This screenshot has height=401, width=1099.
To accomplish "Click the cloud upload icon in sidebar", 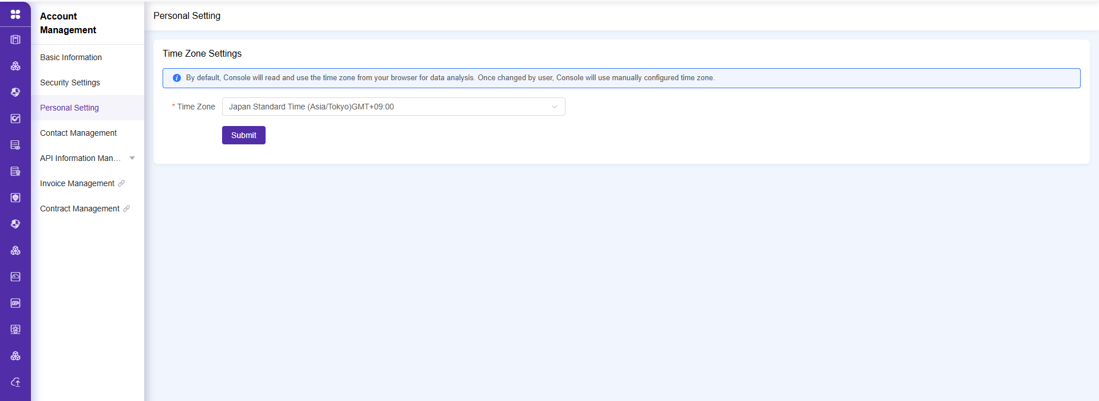I will coord(15,382).
